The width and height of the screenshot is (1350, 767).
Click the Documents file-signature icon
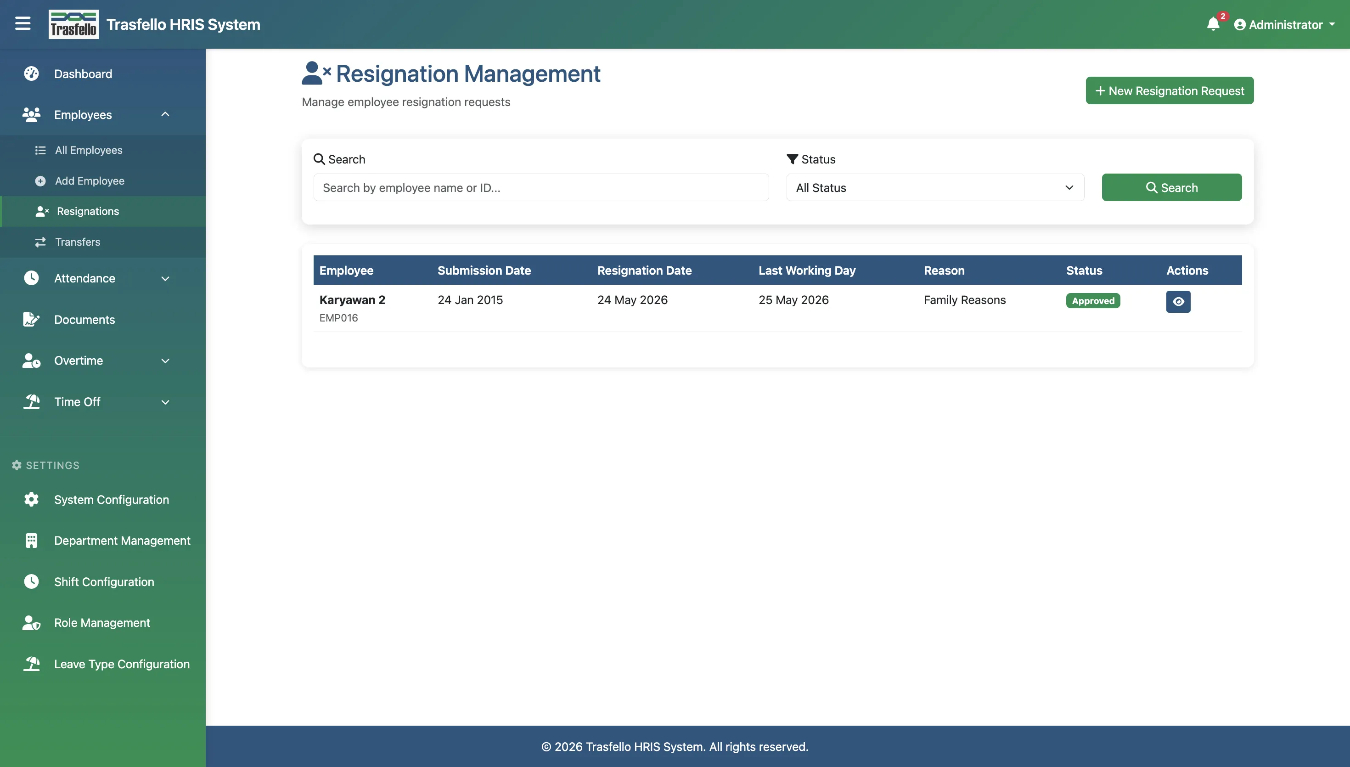[x=32, y=319]
